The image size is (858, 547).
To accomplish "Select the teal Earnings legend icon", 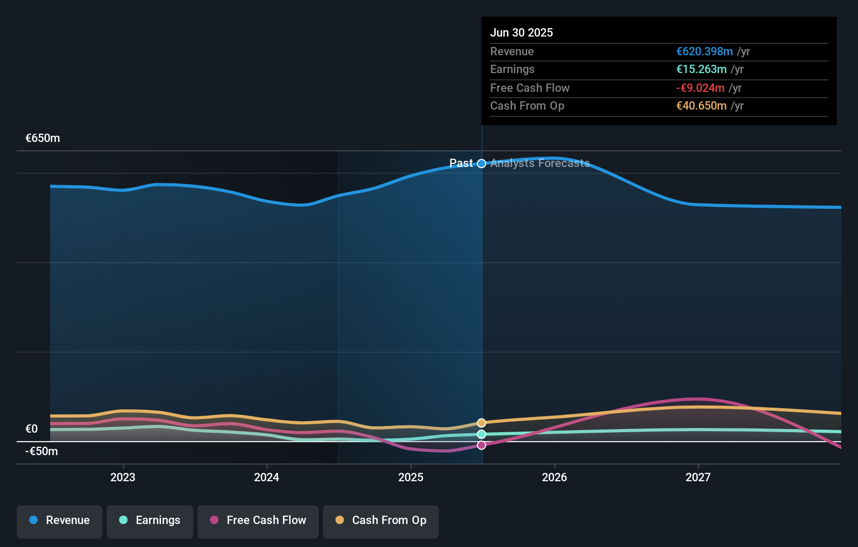I will 123,520.
